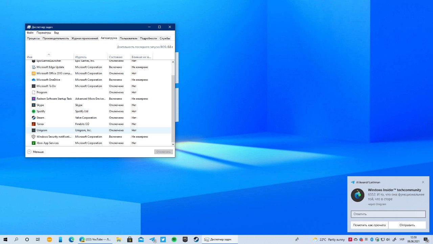Click the Unigram startup entry icon
The height and width of the screenshot is (244, 433).
(33, 130)
